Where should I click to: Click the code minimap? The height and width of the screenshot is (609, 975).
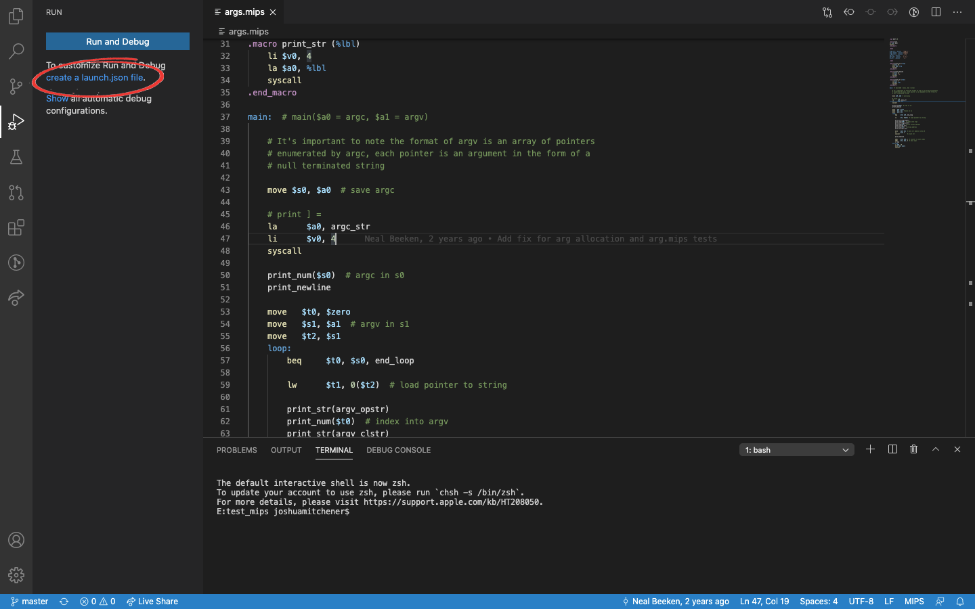(926, 95)
